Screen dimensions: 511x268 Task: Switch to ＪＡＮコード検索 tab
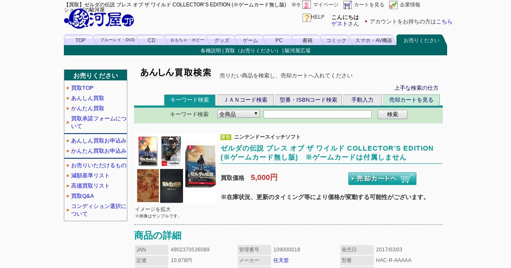click(x=245, y=100)
